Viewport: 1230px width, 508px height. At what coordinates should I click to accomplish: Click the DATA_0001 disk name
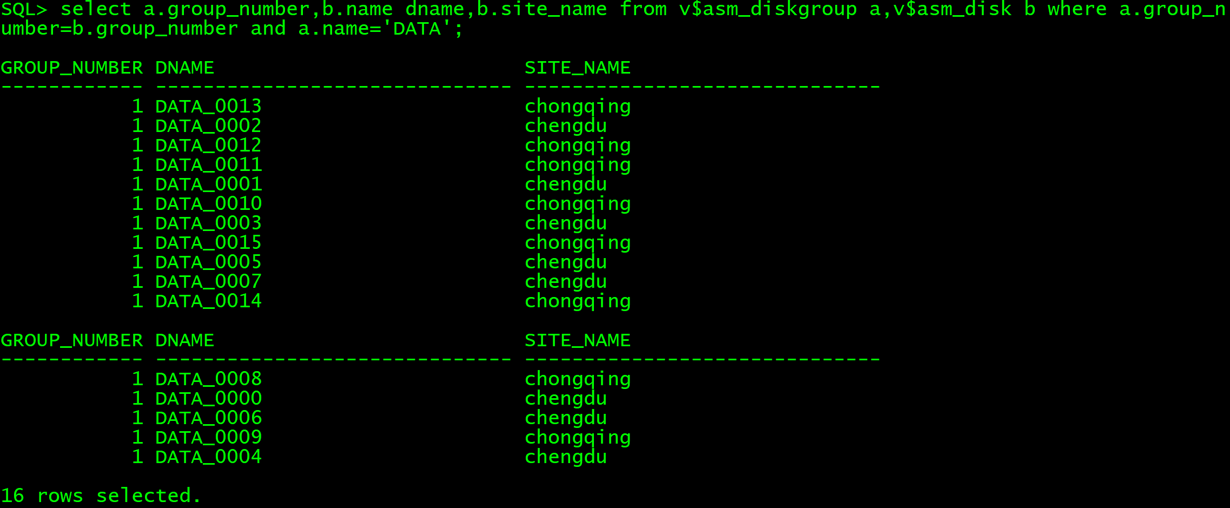coord(208,184)
